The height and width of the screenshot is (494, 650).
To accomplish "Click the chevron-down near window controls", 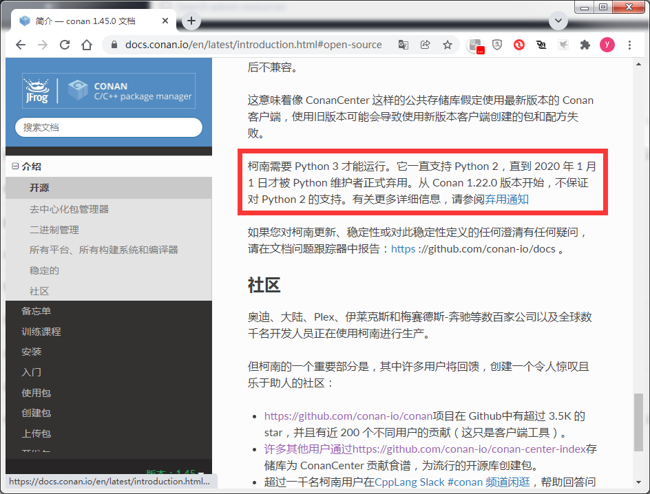I will (558, 21).
